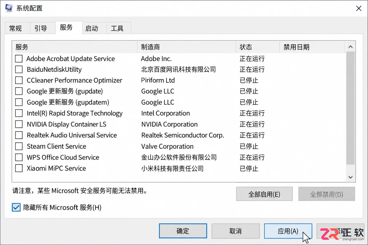Click the 取消 button
Viewport: 368px width, 245px height.
click(x=236, y=231)
